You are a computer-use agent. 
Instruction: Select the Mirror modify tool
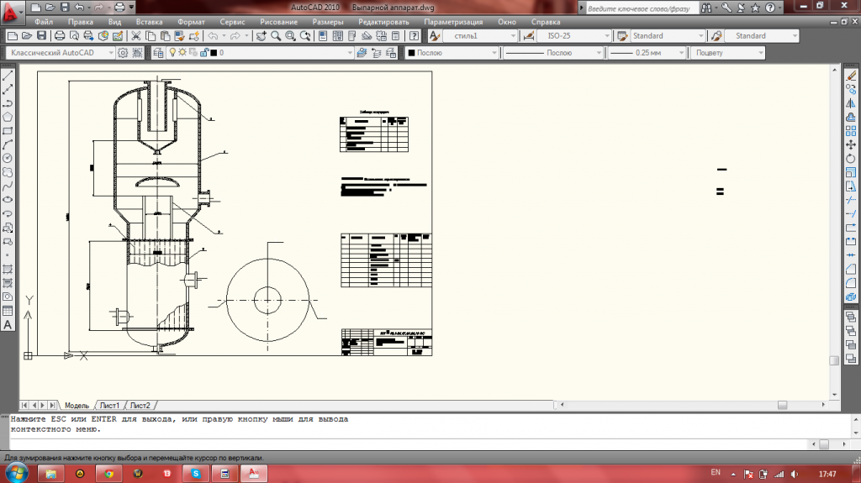851,103
